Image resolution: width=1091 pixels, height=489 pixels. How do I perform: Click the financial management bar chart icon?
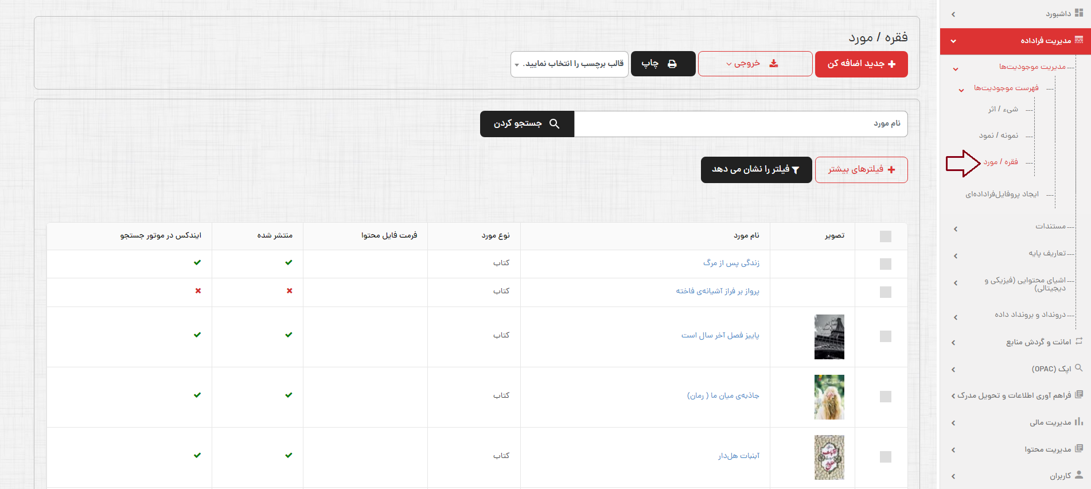[1079, 422]
